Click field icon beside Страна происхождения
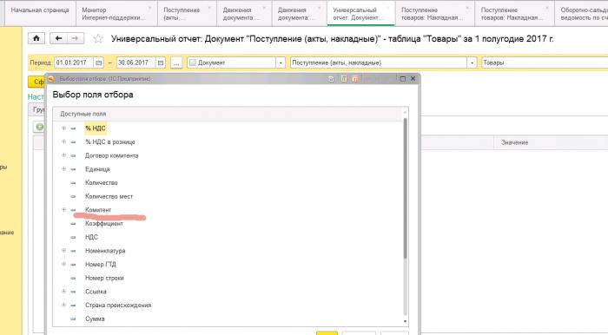This screenshot has width=608, height=335. (73, 305)
